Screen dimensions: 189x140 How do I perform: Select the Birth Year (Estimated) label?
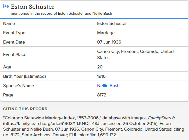[x=24, y=76]
